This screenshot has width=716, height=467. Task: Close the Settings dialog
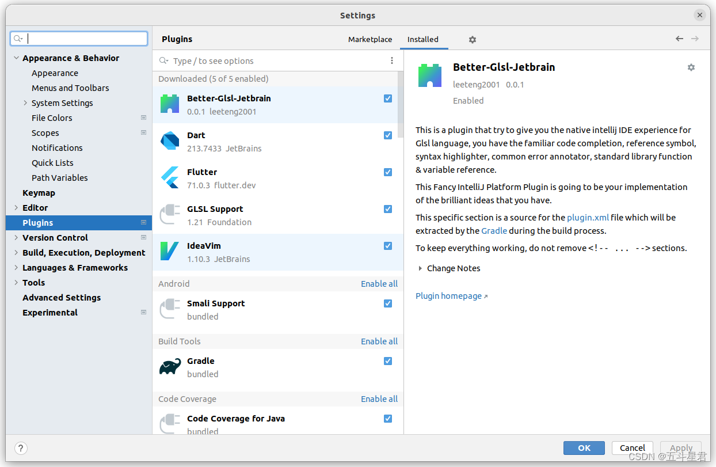pyautogui.click(x=700, y=16)
